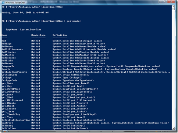Click the vertical scrollbar thumb

pos(173,9)
